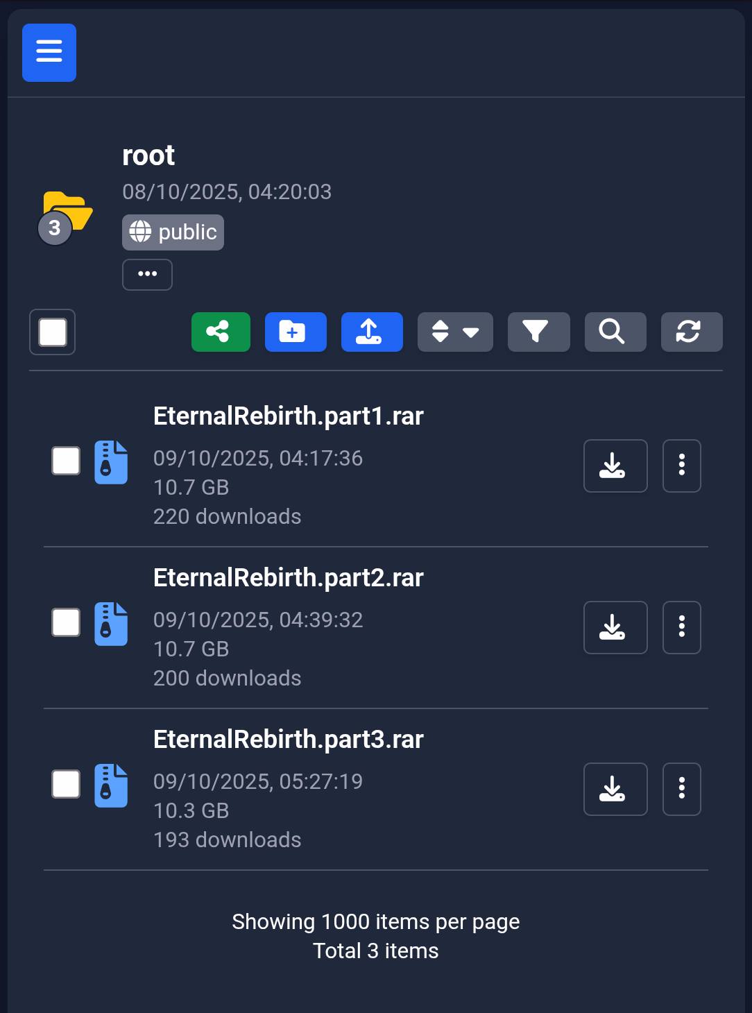The height and width of the screenshot is (1013, 752).
Task: Expand the root folder ellipsis options
Action: (147, 275)
